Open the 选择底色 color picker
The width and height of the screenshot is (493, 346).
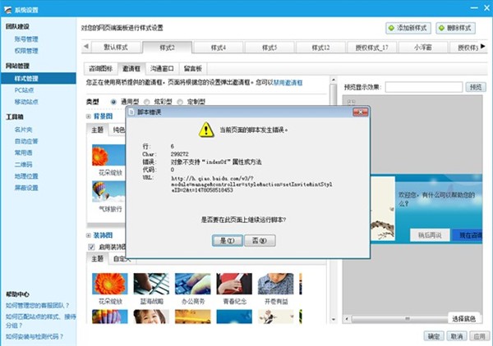[x=463, y=319]
